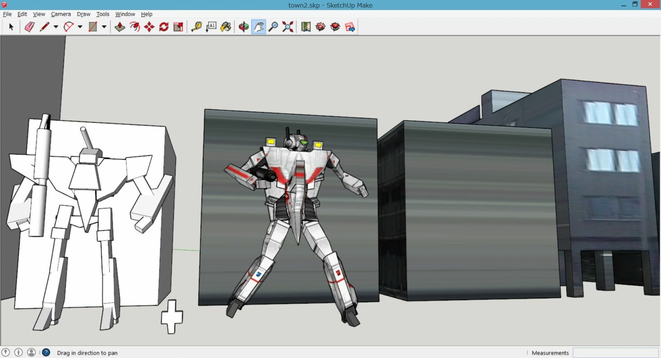This screenshot has width=661, height=358.
Task: Select the Scale tool
Action: click(178, 27)
